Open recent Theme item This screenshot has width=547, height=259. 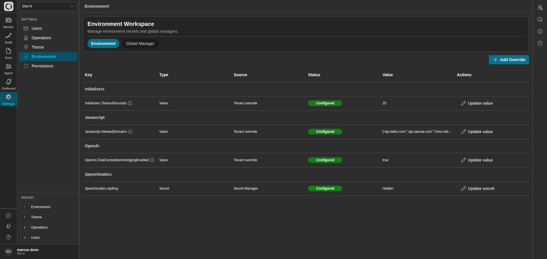pyautogui.click(x=48, y=217)
